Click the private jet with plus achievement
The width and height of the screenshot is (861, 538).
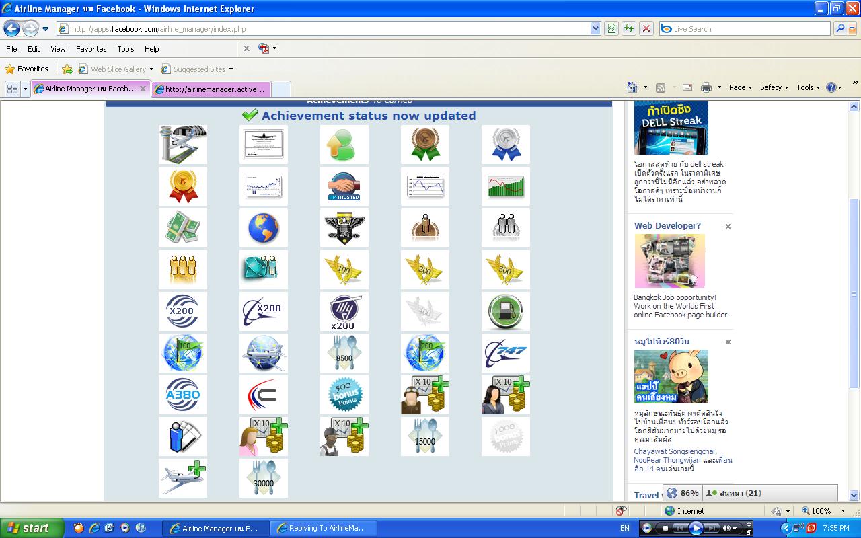click(x=183, y=478)
